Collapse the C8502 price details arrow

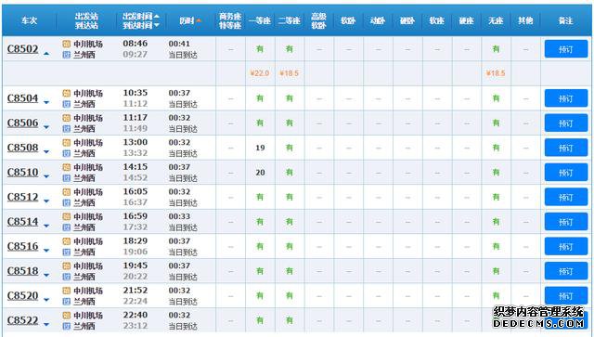(46, 54)
